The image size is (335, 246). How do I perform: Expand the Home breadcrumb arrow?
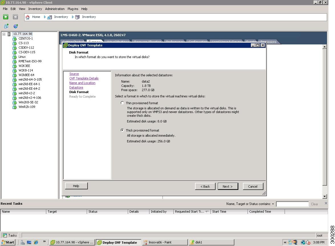click(x=45, y=17)
